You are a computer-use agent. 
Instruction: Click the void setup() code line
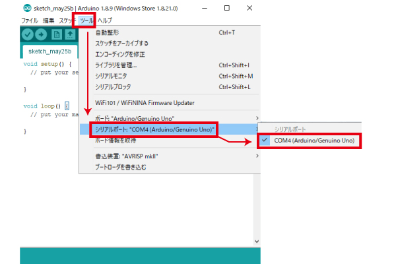point(48,64)
